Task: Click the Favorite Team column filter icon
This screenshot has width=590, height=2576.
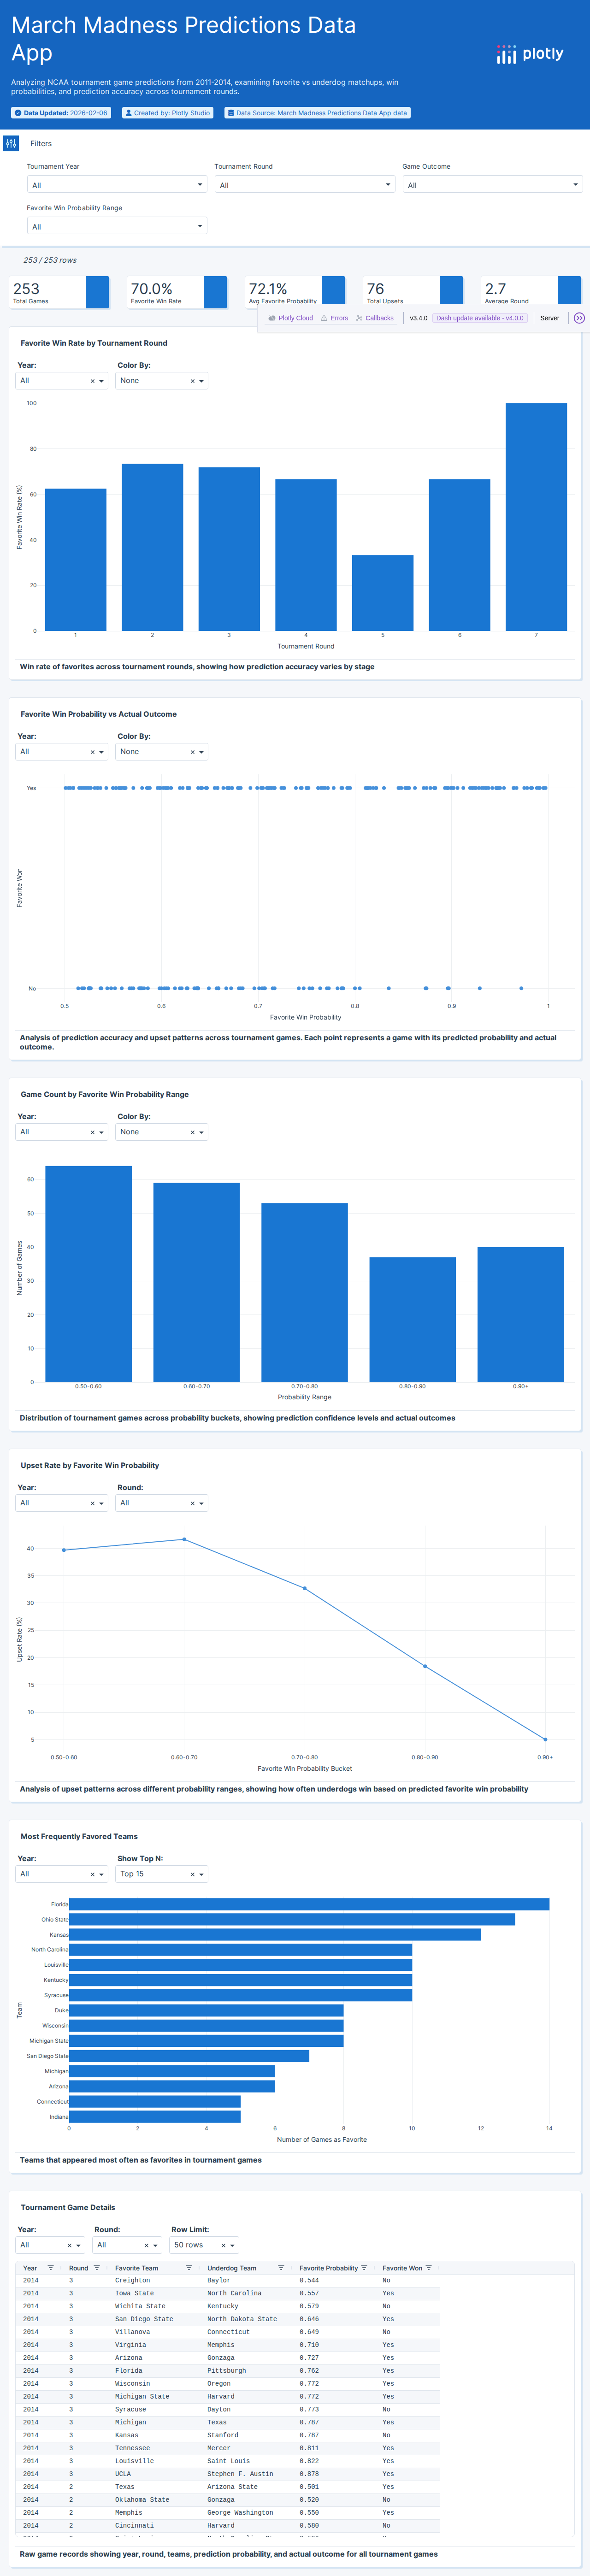Action: [x=189, y=2268]
